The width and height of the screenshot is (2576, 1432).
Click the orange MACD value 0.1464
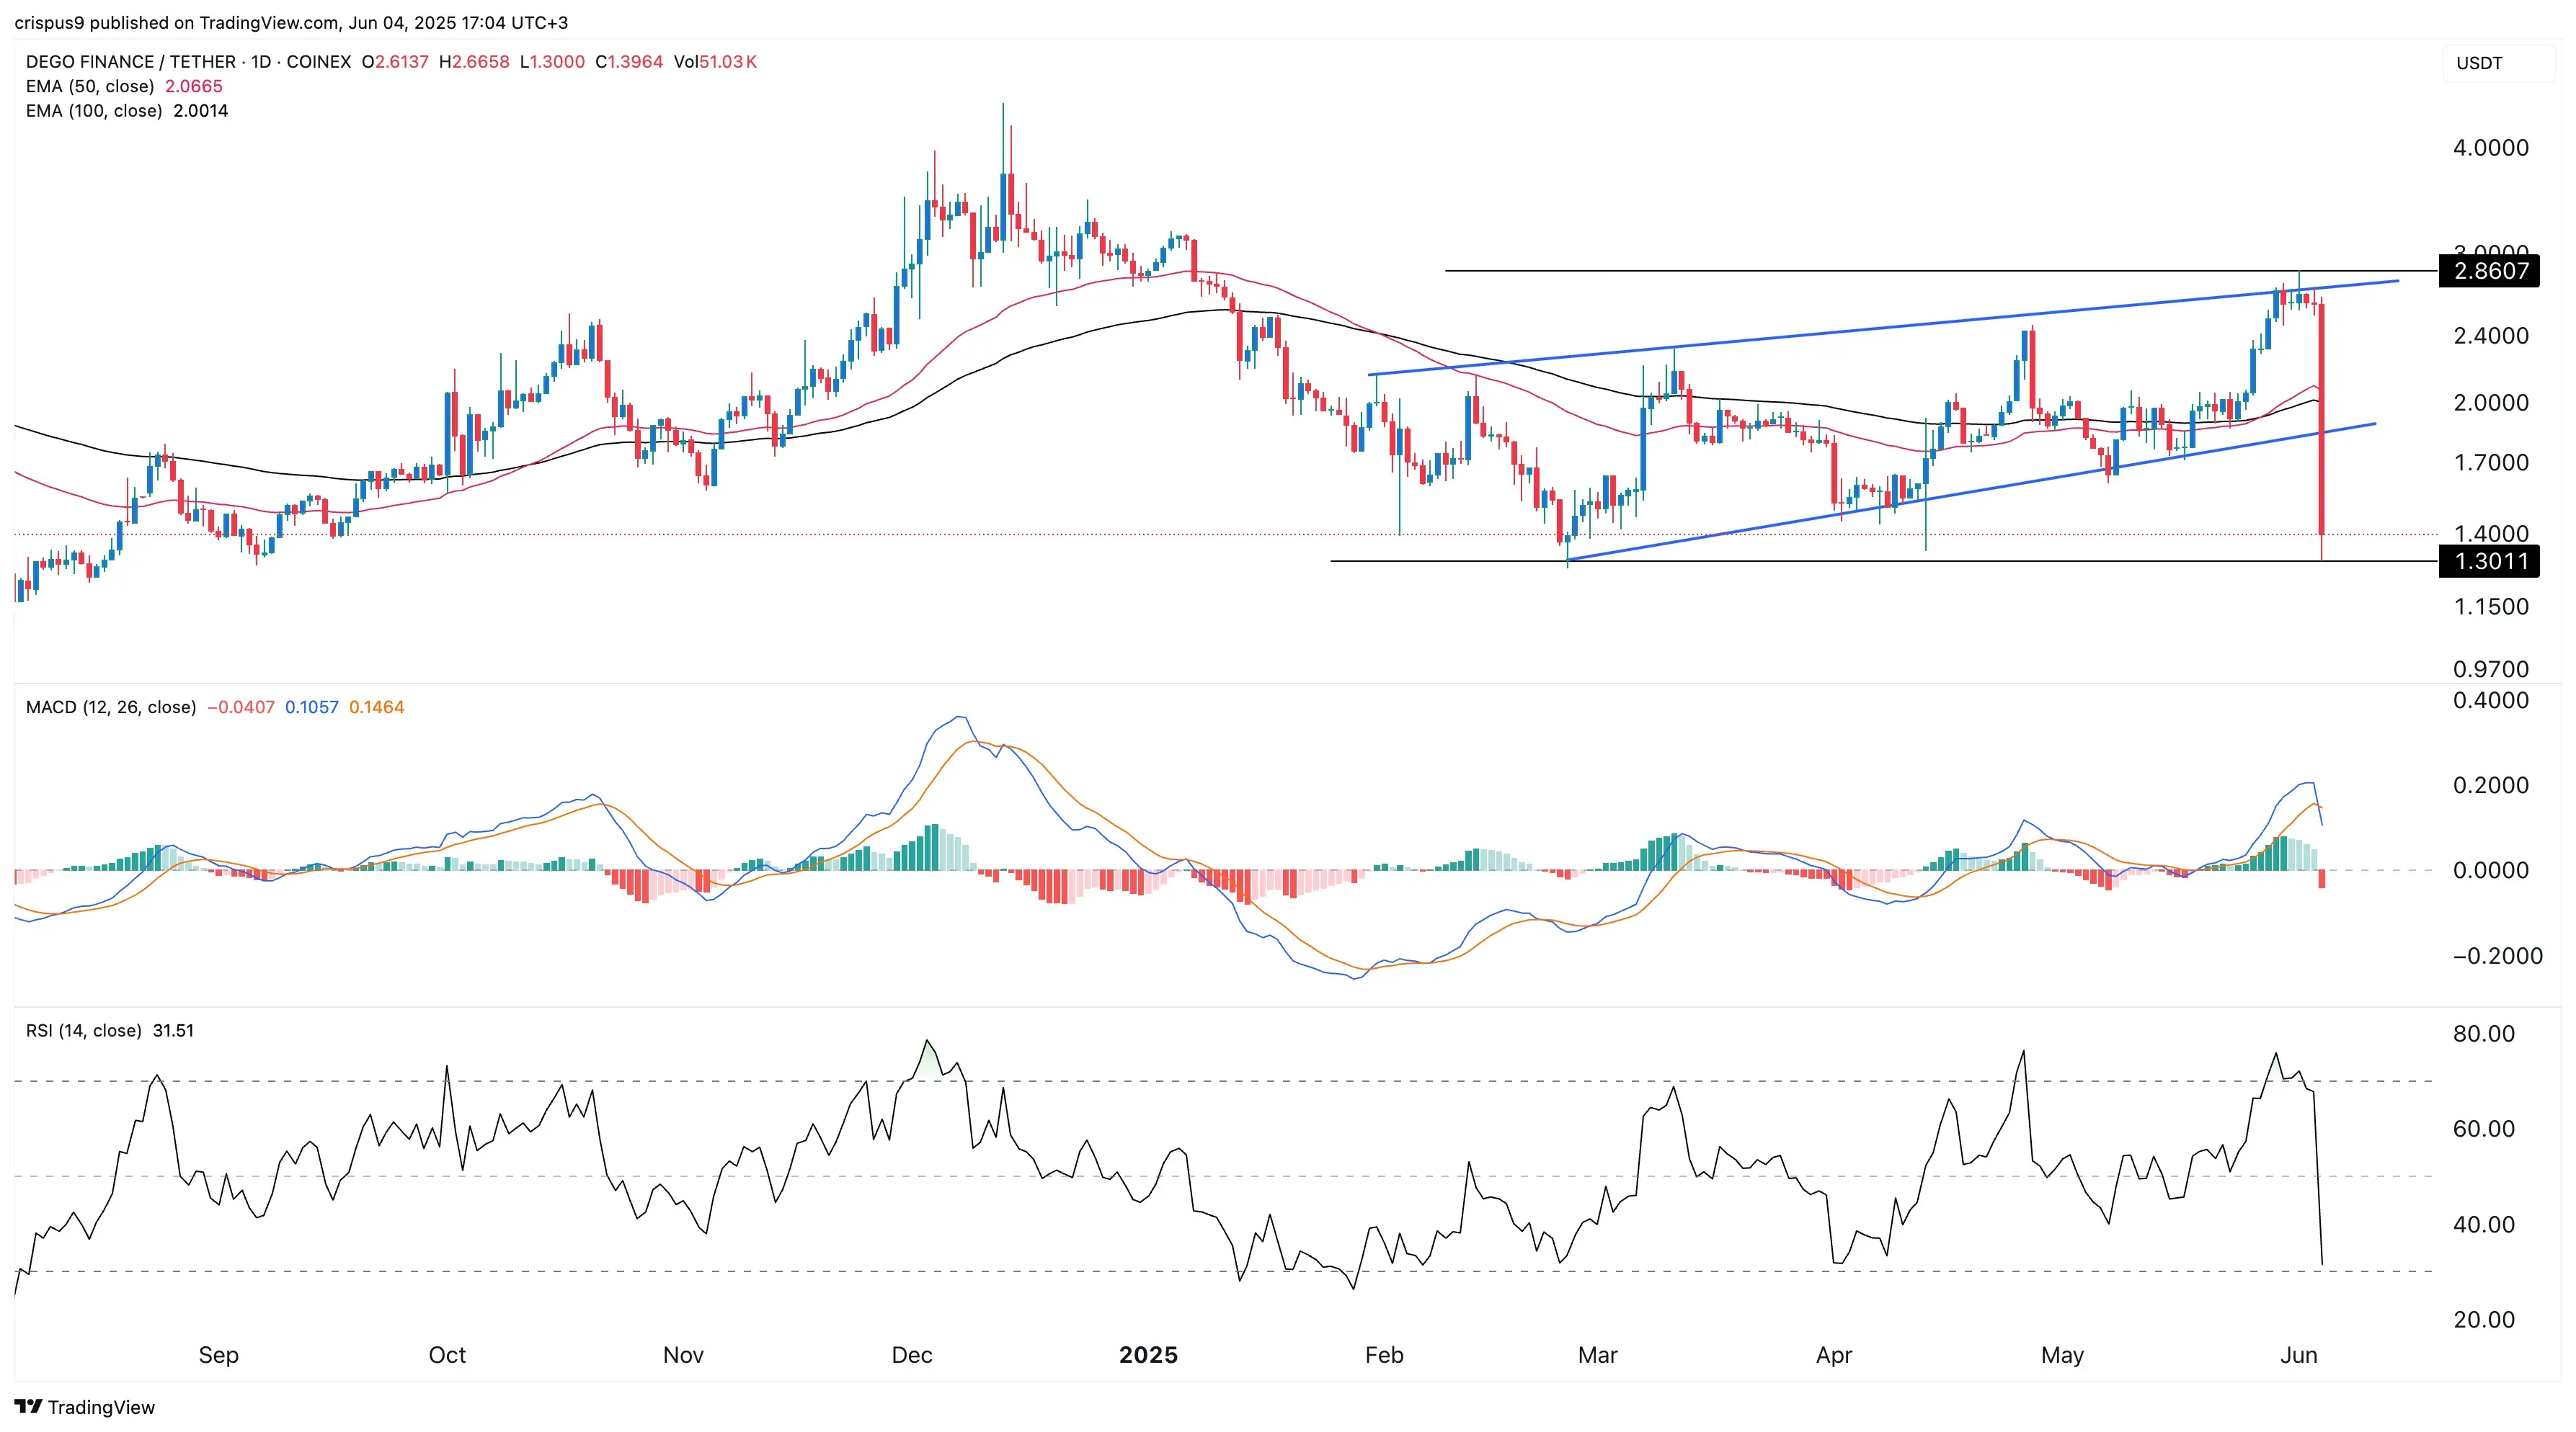pos(376,707)
